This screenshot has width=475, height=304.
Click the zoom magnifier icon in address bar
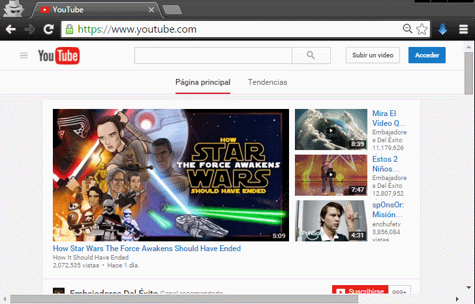point(407,29)
